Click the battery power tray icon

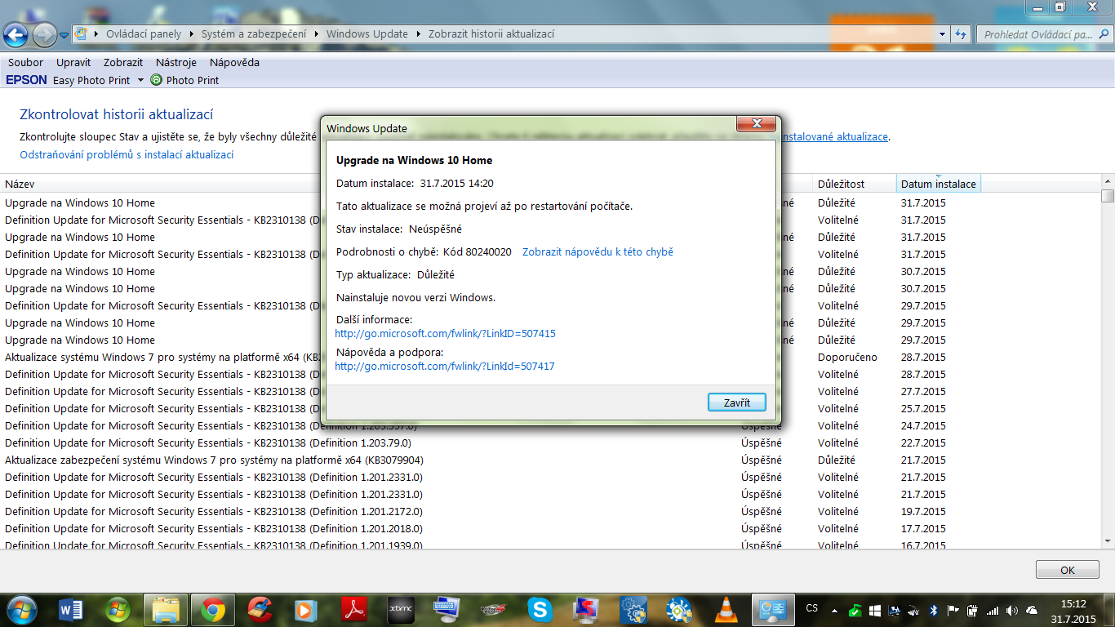click(972, 610)
